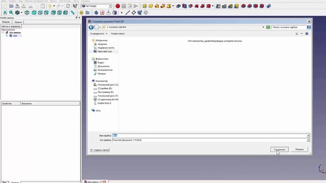Viewport: 326px width, 183px height.
Task: Click green refresh button beside address bar
Action: tap(268, 27)
